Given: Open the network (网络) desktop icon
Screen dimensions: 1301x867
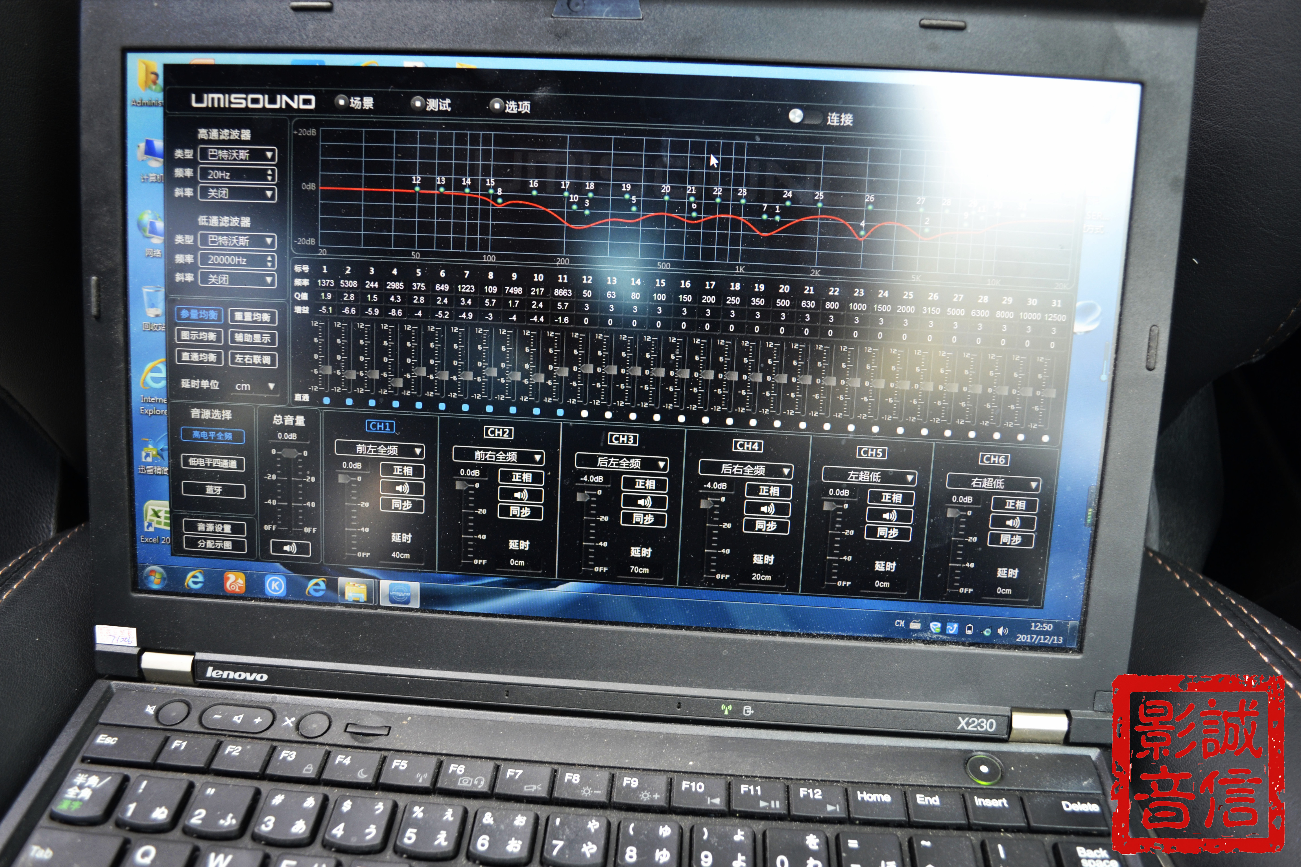Looking at the screenshot, I should pos(152,234).
